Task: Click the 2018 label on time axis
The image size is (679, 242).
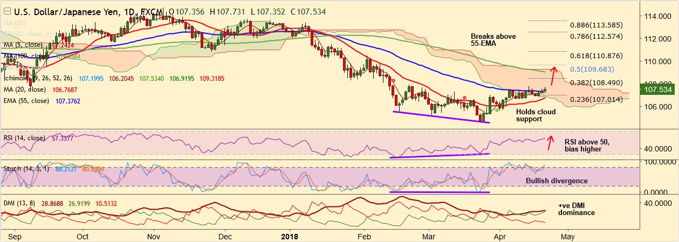Action: [x=290, y=236]
